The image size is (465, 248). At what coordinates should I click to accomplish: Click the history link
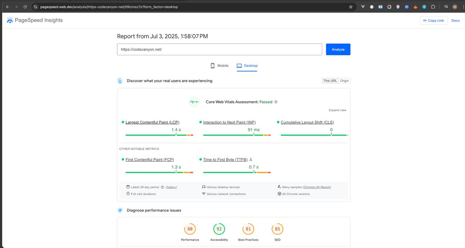pos(171,187)
